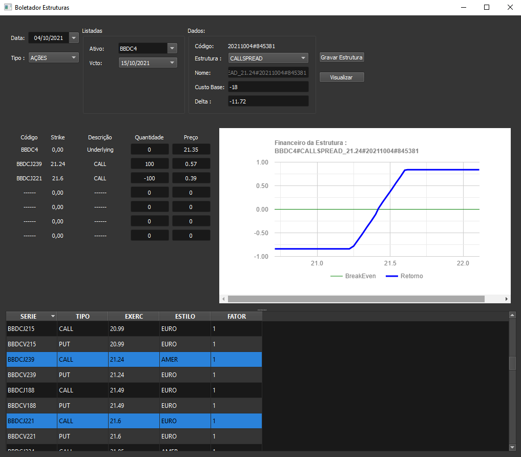Click the 21.49 EXERC cell of BBDCJ188
This screenshot has width=521, height=457.
tap(134, 390)
